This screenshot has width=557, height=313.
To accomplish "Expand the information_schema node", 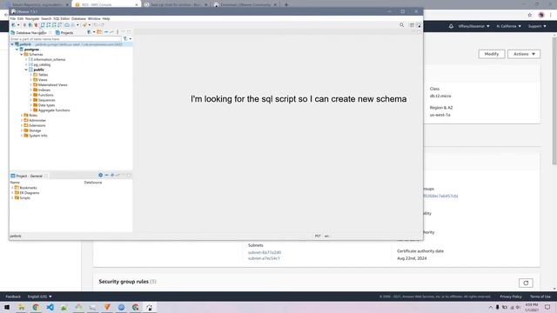I will [x=26, y=60].
